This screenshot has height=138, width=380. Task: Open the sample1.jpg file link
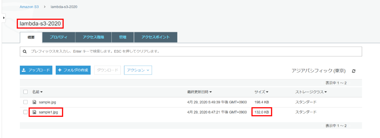click(x=48, y=112)
